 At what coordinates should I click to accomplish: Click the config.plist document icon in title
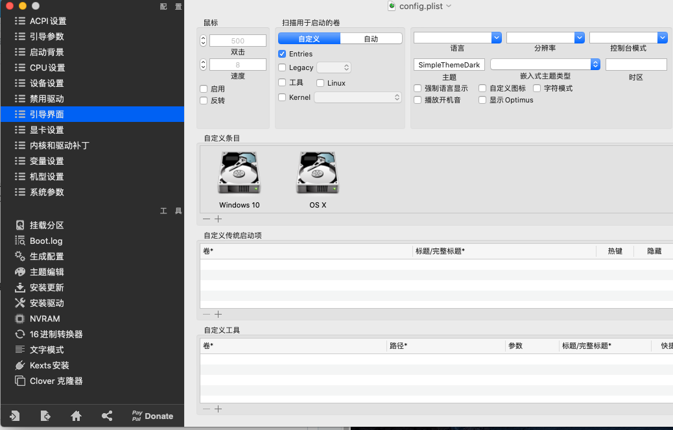(392, 6)
